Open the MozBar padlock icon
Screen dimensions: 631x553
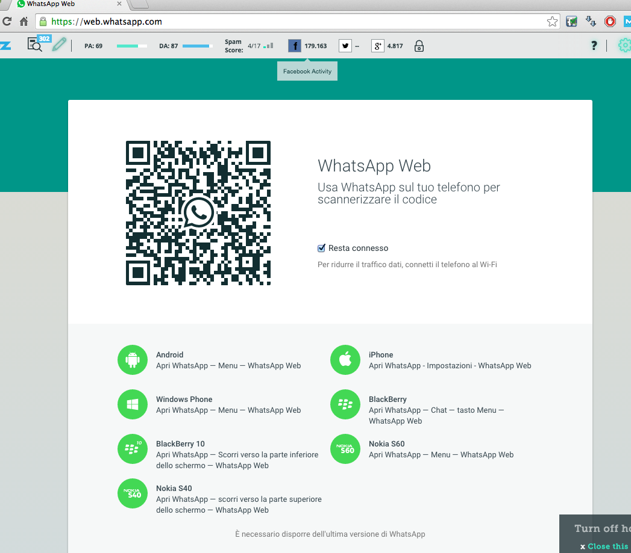[419, 46]
